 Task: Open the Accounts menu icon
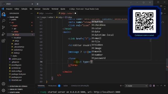(x=3, y=84)
